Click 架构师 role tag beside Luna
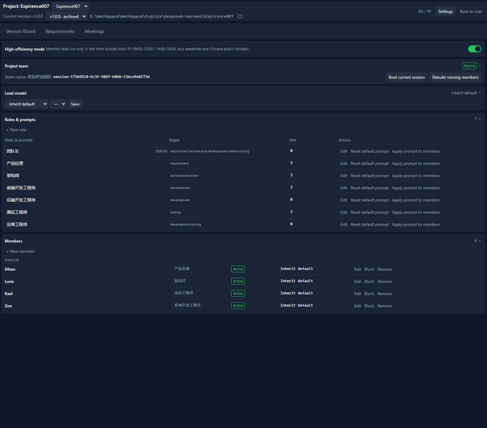This screenshot has height=428, width=487. pyautogui.click(x=180, y=281)
